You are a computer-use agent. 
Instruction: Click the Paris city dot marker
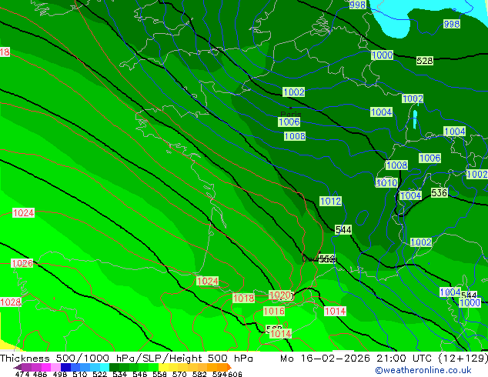pyautogui.click(x=291, y=108)
